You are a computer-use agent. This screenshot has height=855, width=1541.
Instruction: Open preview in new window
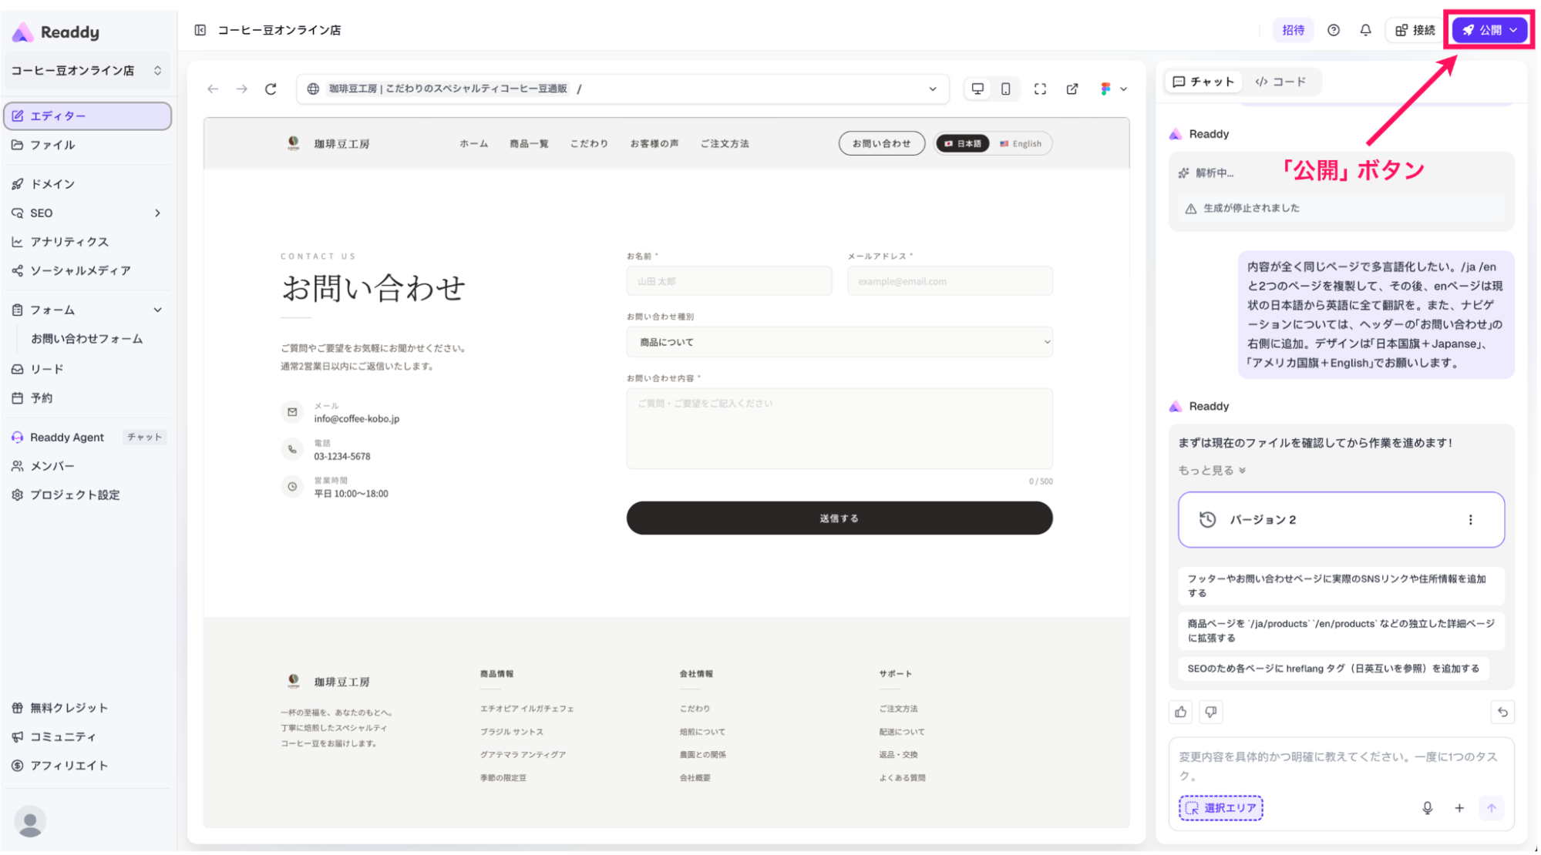[1072, 89]
